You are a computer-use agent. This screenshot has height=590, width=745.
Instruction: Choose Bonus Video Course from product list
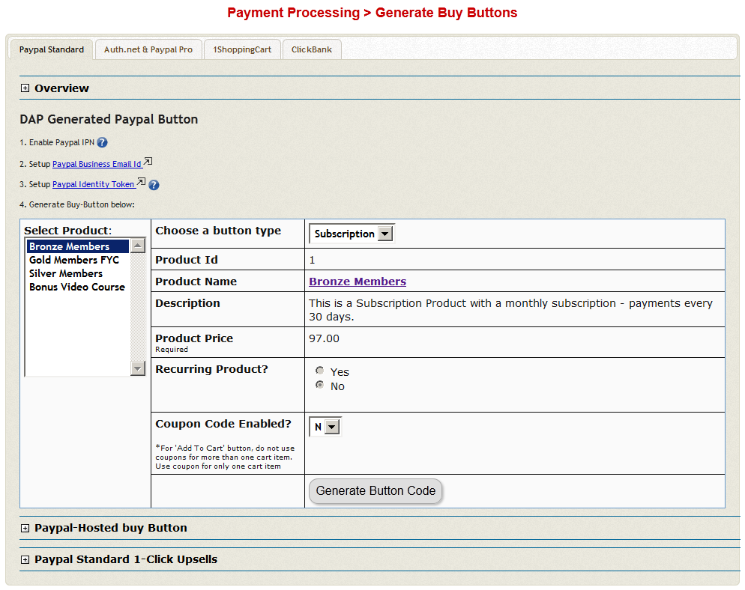(x=76, y=287)
